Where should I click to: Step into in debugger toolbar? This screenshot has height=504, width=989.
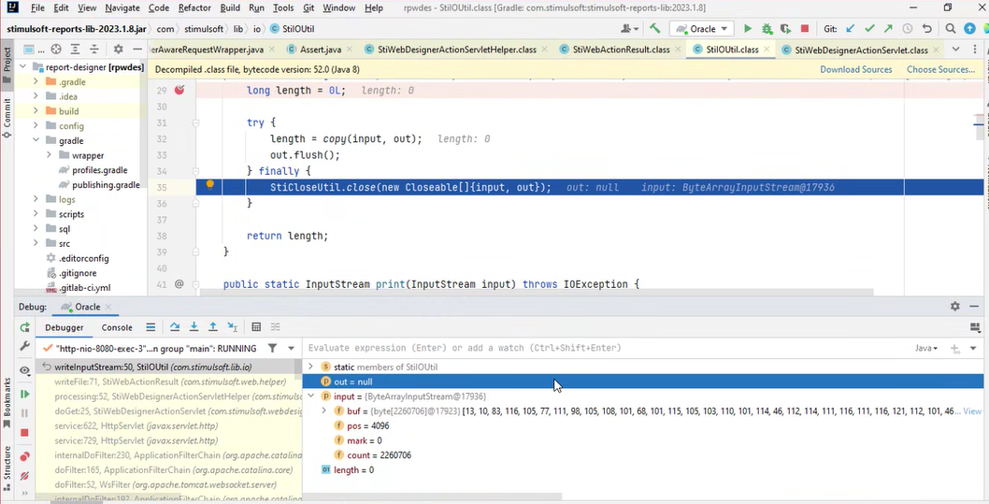(193, 326)
